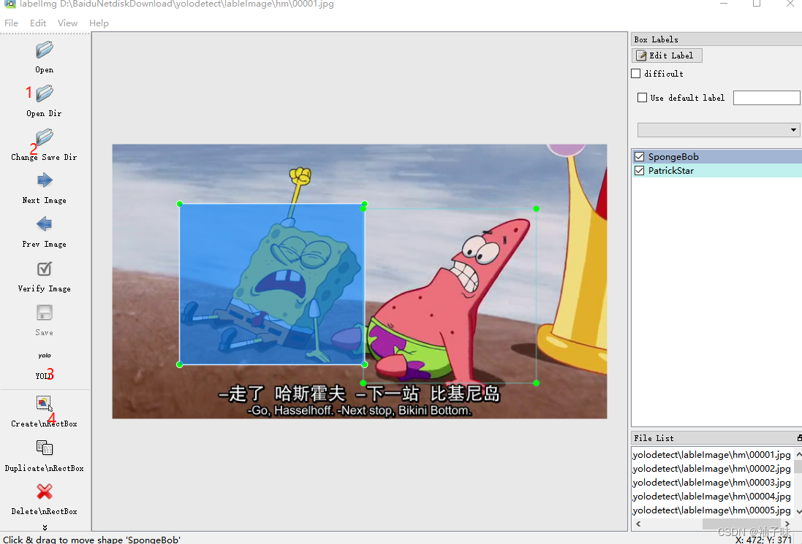
Task: Select file 00003.jpg in File List
Action: (x=711, y=482)
